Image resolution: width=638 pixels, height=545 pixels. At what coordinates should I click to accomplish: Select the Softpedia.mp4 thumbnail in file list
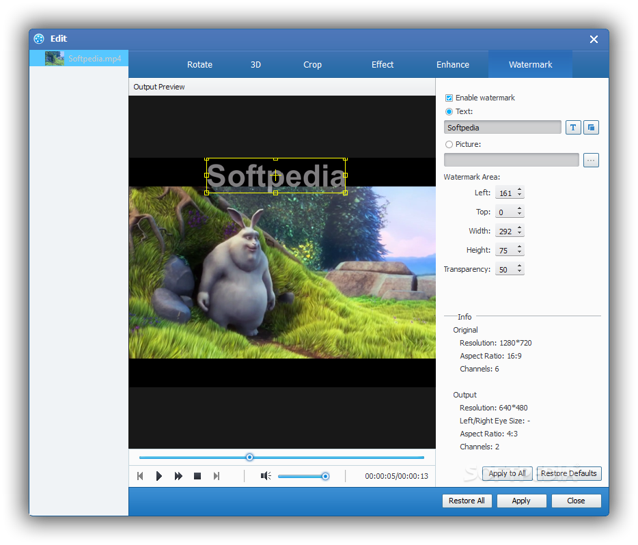coord(55,58)
